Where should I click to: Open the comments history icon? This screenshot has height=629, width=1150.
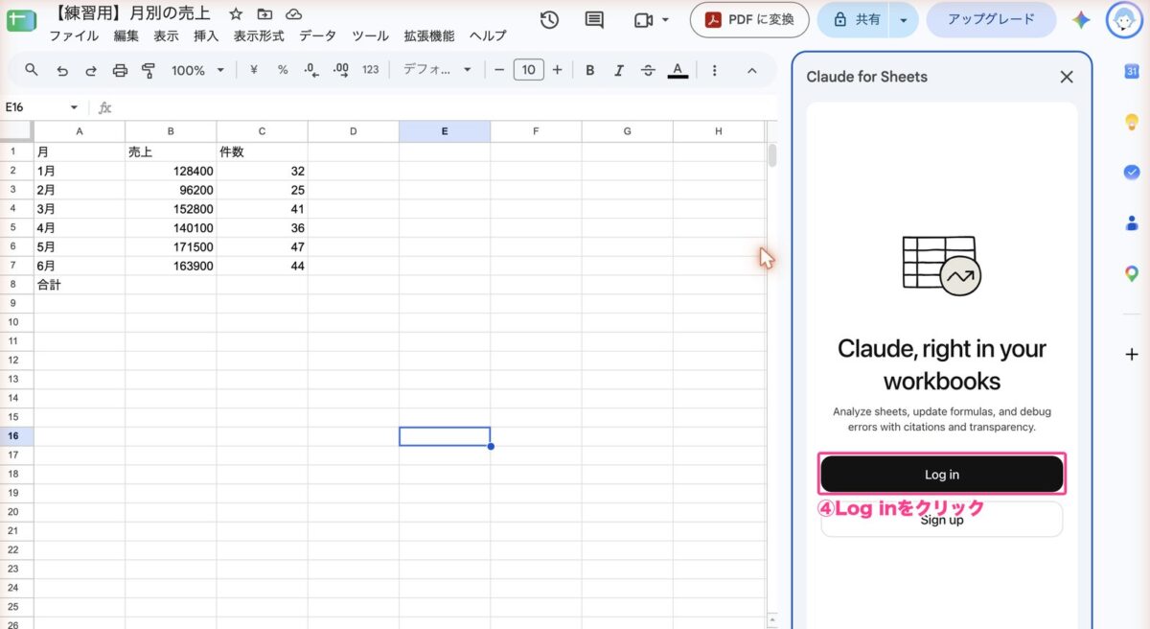[594, 20]
